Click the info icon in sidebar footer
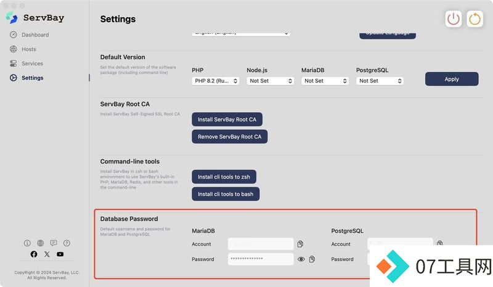The image size is (493, 287). (x=27, y=243)
